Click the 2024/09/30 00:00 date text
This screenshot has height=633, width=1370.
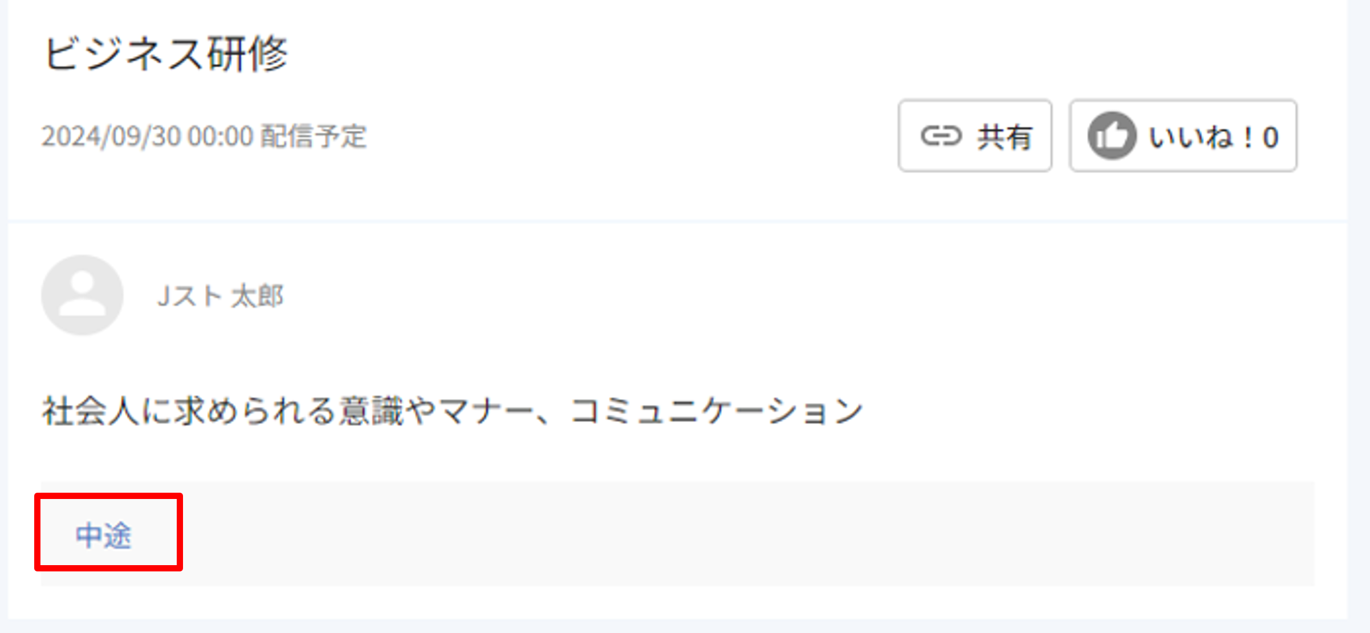tap(147, 136)
